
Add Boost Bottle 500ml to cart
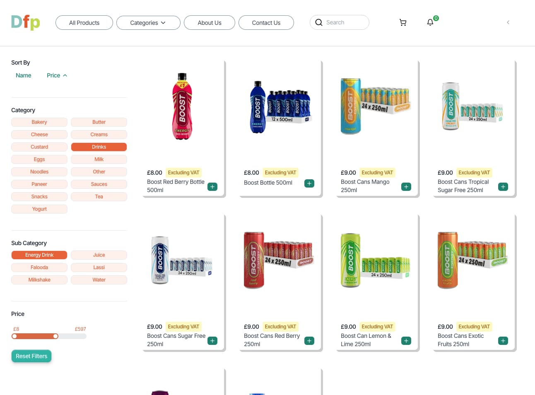[309, 183]
